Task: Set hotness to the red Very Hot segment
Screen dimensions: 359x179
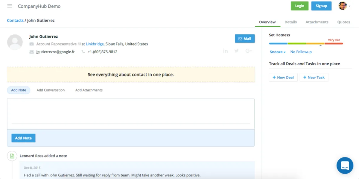Action: [334, 44]
